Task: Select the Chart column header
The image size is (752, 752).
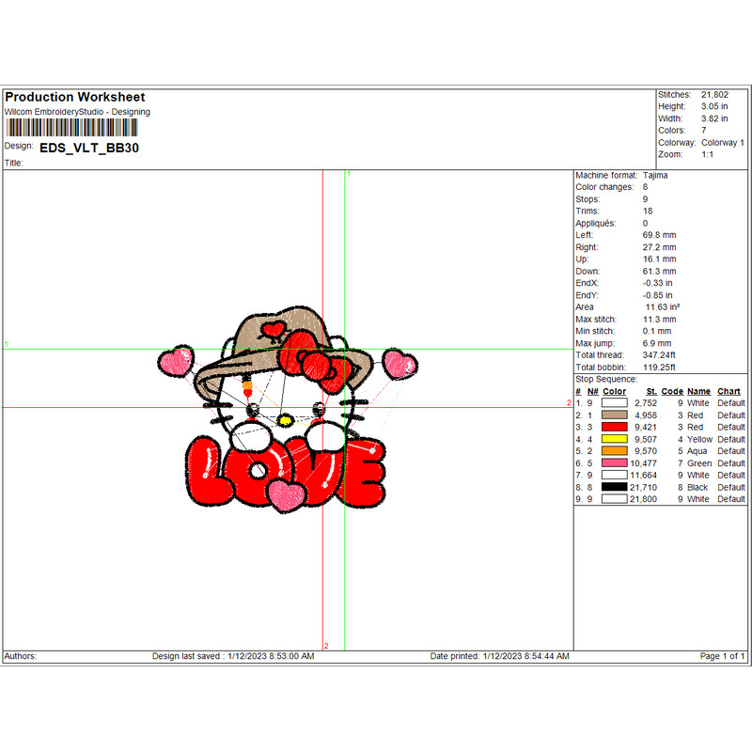Action: coord(728,391)
